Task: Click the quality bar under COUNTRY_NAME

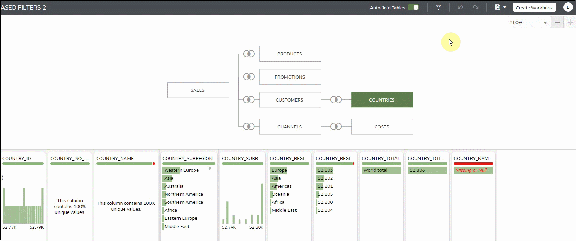Action: click(x=125, y=163)
